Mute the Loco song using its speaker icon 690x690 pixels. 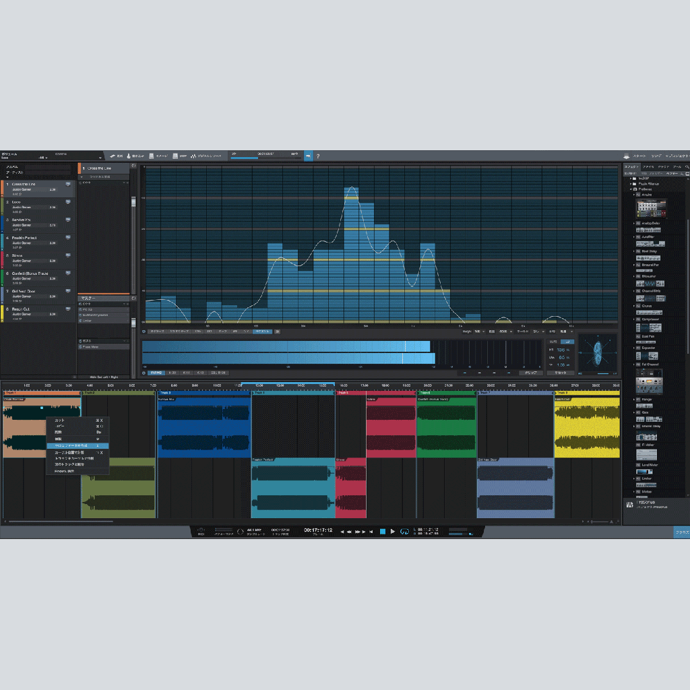[68, 201]
